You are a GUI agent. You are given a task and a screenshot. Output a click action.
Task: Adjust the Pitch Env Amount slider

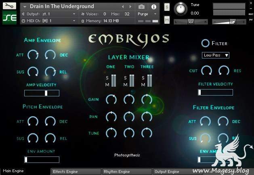tap(42, 160)
